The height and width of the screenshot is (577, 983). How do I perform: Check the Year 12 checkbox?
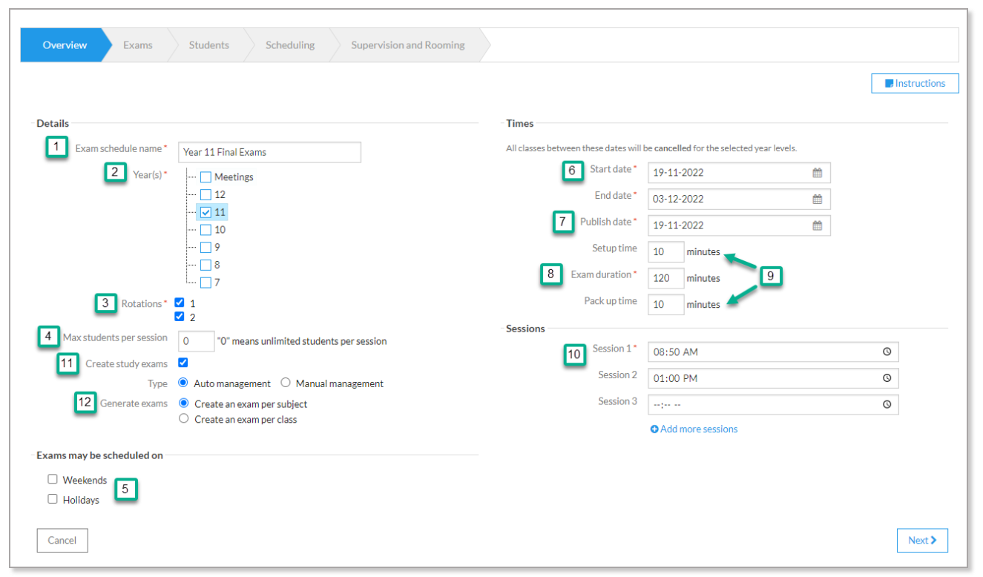[x=206, y=194]
